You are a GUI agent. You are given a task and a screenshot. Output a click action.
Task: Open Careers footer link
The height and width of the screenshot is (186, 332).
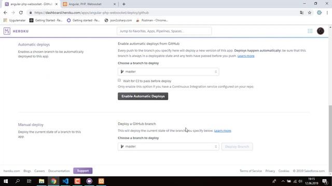[x=39, y=171]
